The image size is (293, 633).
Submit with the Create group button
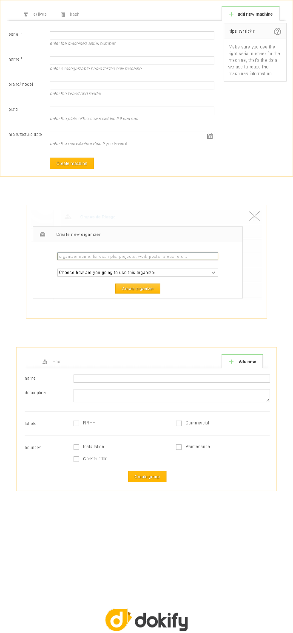pos(147,477)
